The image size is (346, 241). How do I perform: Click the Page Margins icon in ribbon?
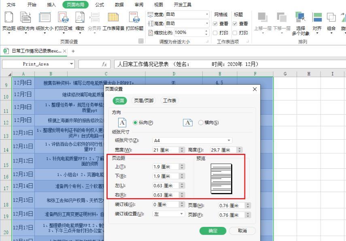(x=8, y=18)
